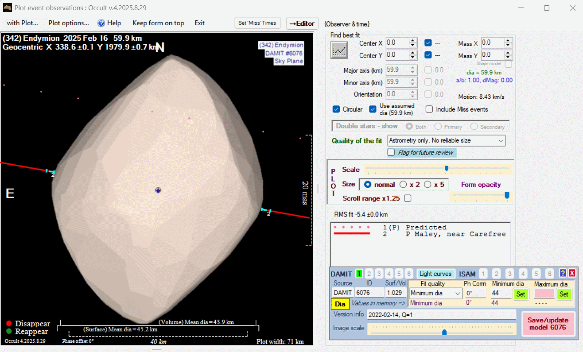Enable Include Miss events checkbox
The height and width of the screenshot is (352, 583).
point(429,109)
